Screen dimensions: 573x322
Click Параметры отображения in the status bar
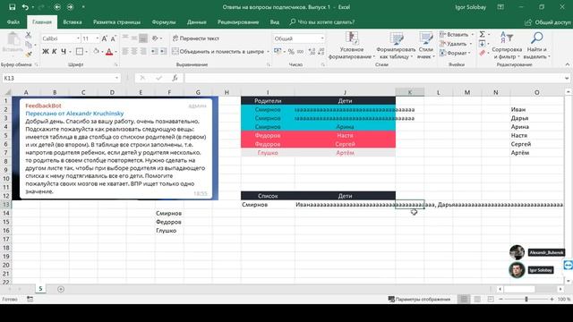coord(419,300)
